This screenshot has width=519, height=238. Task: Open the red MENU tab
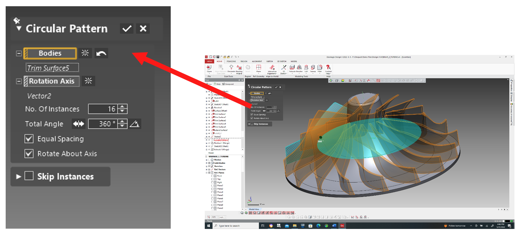[210, 61]
